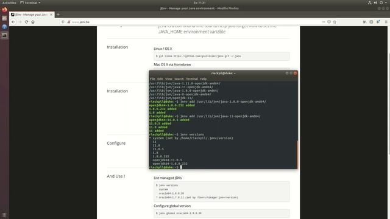Click the 'List managed JDKs' heading
The height and width of the screenshot is (219, 390).
coord(168,178)
